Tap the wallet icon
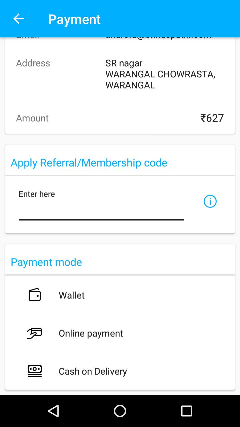The width and height of the screenshot is (240, 427). [x=35, y=295]
